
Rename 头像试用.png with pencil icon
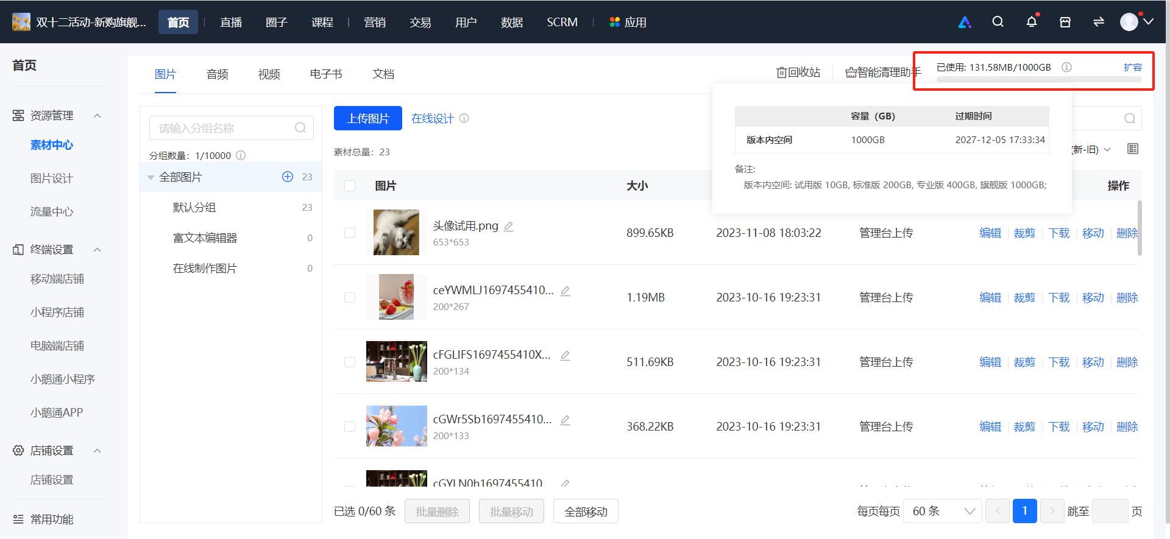coord(509,227)
